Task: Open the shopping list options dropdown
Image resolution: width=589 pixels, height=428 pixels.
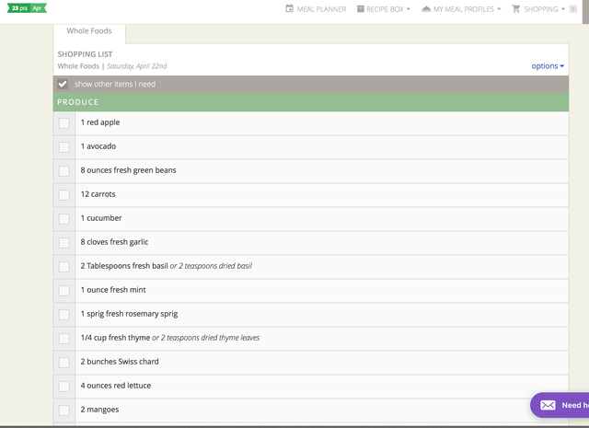Action: click(548, 66)
